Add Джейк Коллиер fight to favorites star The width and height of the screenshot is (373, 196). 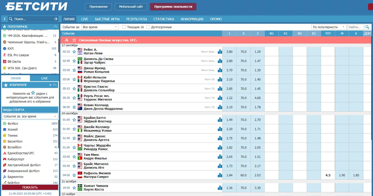point(74,129)
